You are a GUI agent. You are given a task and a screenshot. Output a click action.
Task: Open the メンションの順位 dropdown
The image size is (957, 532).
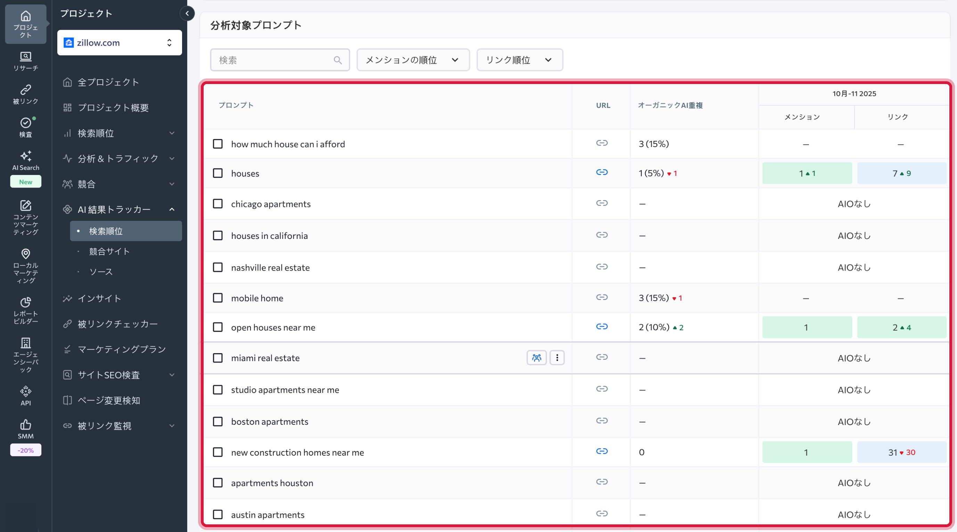tap(413, 60)
